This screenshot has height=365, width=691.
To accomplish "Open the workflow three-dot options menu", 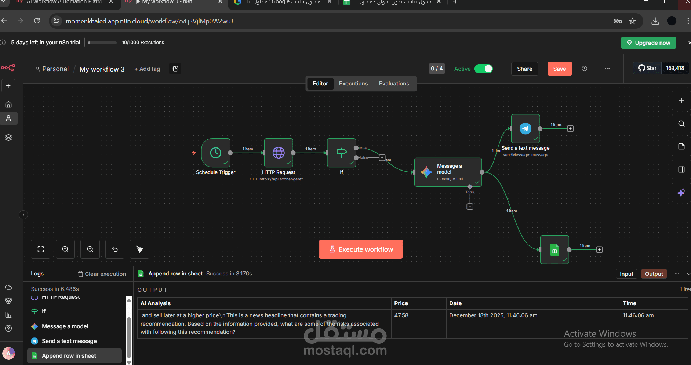I will pyautogui.click(x=607, y=69).
